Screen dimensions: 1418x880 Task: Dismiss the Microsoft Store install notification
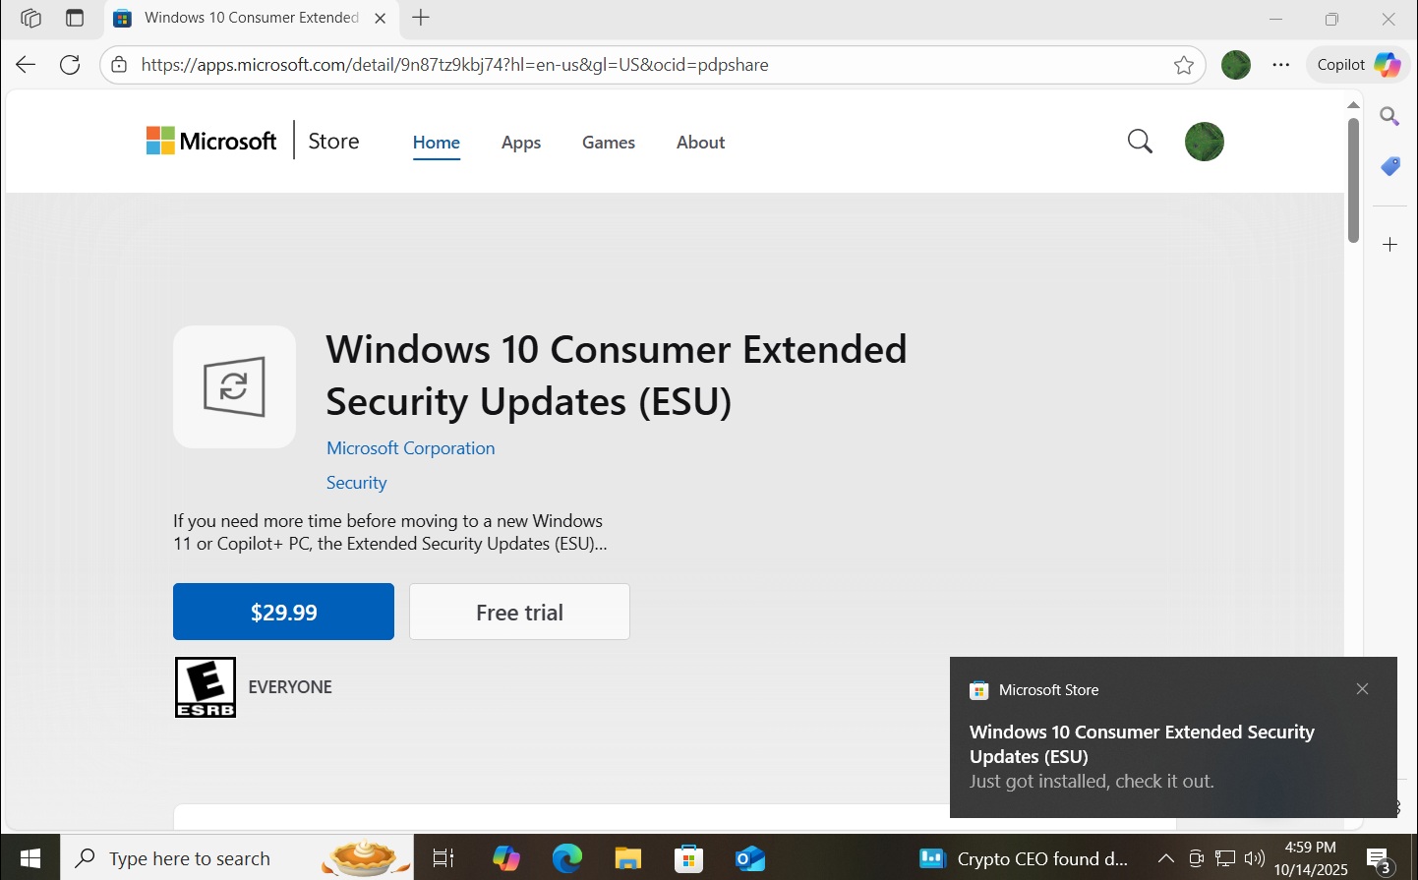1362,688
